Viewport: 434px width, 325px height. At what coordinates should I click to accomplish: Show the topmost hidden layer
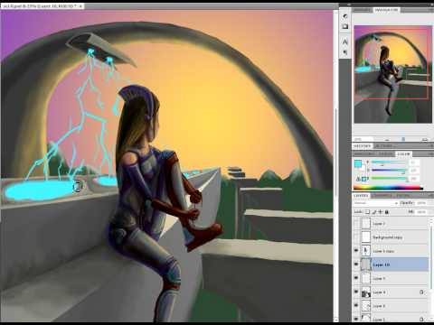pos(356,223)
